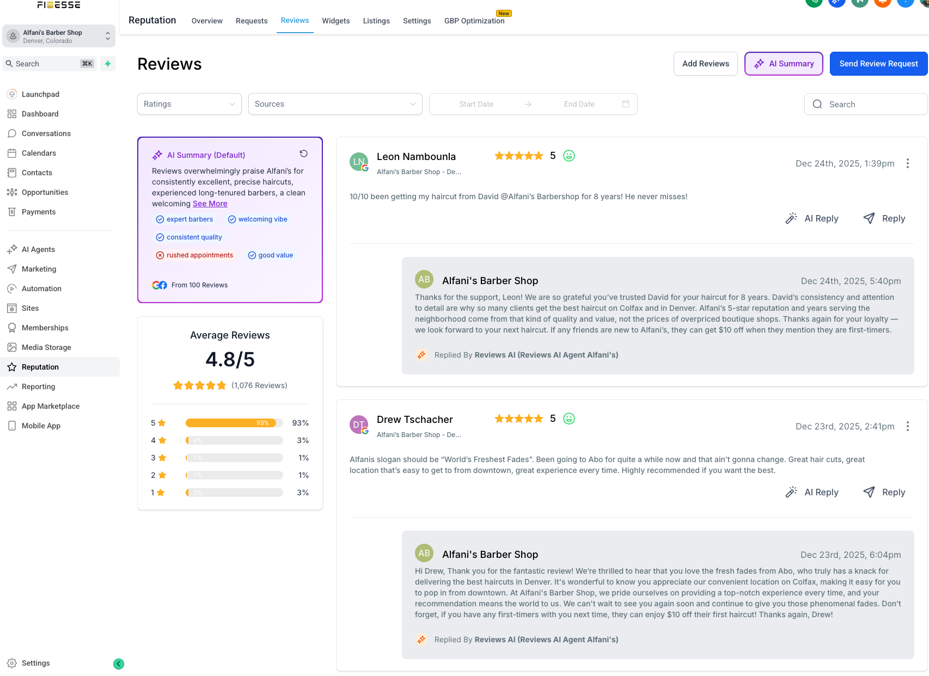Screen dimensions: 929x676
Task: Open Reputation in sidebar
Action: (60, 367)
